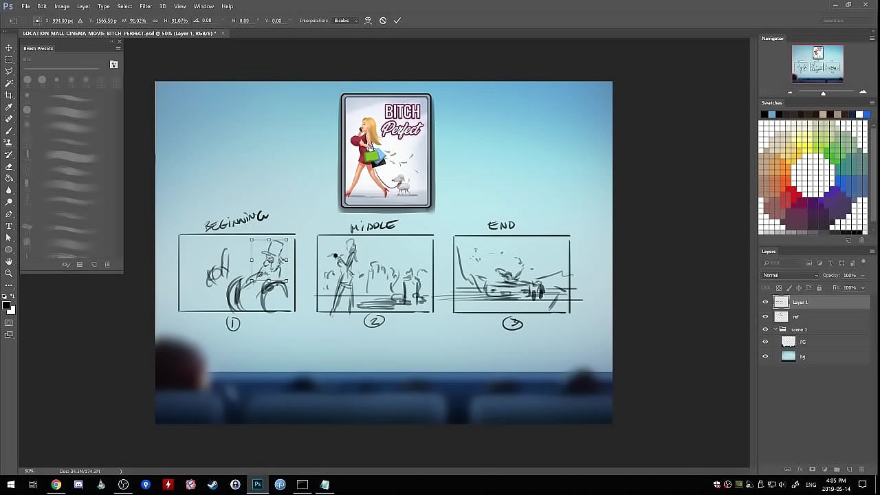
Task: Cancel the transform in options bar
Action: click(383, 21)
